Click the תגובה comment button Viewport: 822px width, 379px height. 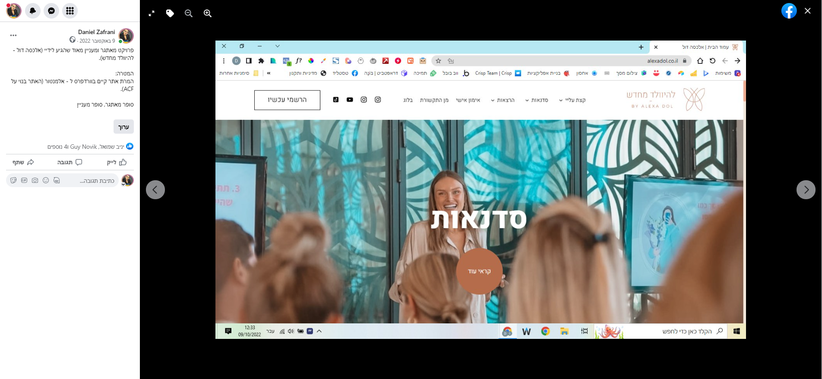pyautogui.click(x=70, y=162)
